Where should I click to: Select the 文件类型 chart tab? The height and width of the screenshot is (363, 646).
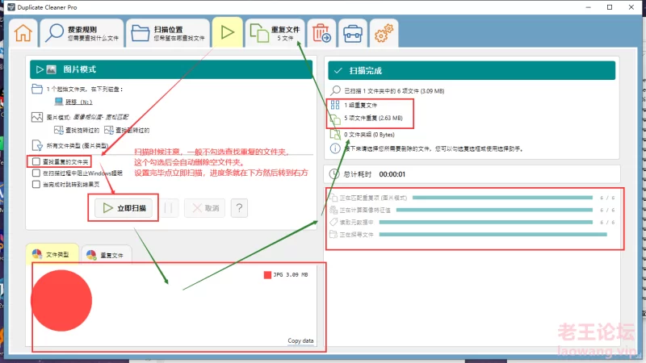click(52, 254)
